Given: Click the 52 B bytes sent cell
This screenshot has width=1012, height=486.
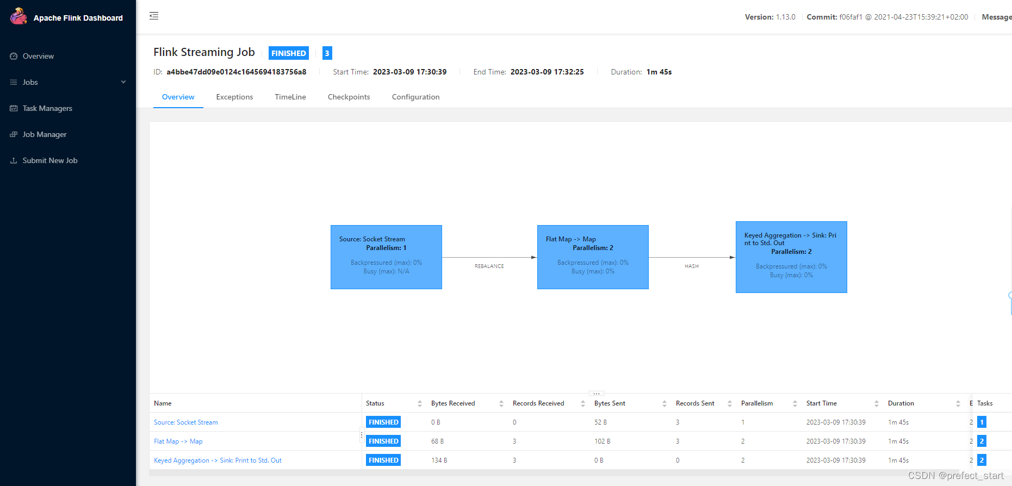Looking at the screenshot, I should (x=601, y=422).
